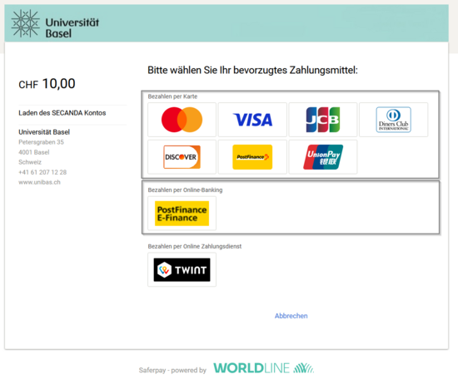Image resolution: width=458 pixels, height=384 pixels.
Task: Choose Mastercard as payment method
Action: pos(182,120)
